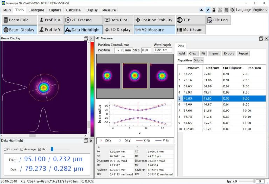The width and height of the screenshot is (269, 184).
Task: Uncheck the Average checkbox
Action: coord(22,149)
